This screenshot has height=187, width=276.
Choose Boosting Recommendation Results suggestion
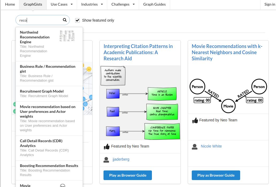pos(49,170)
